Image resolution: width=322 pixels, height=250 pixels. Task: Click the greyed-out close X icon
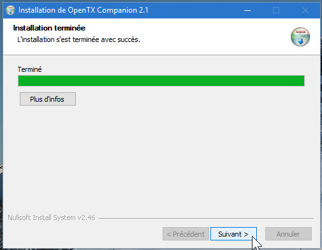(305, 10)
